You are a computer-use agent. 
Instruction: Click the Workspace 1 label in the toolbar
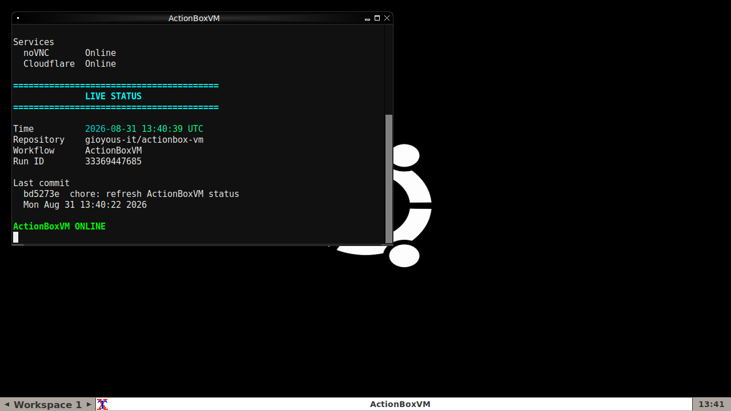(47, 404)
